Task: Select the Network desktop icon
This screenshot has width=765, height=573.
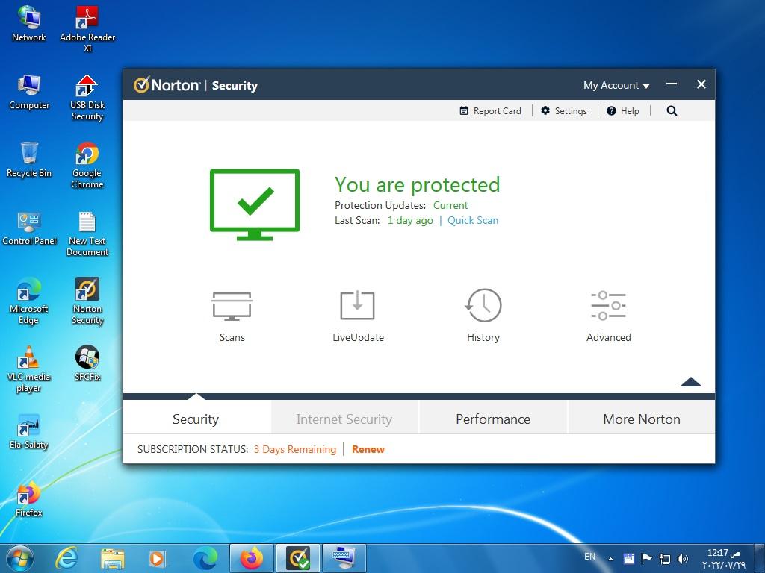Action: (x=29, y=23)
